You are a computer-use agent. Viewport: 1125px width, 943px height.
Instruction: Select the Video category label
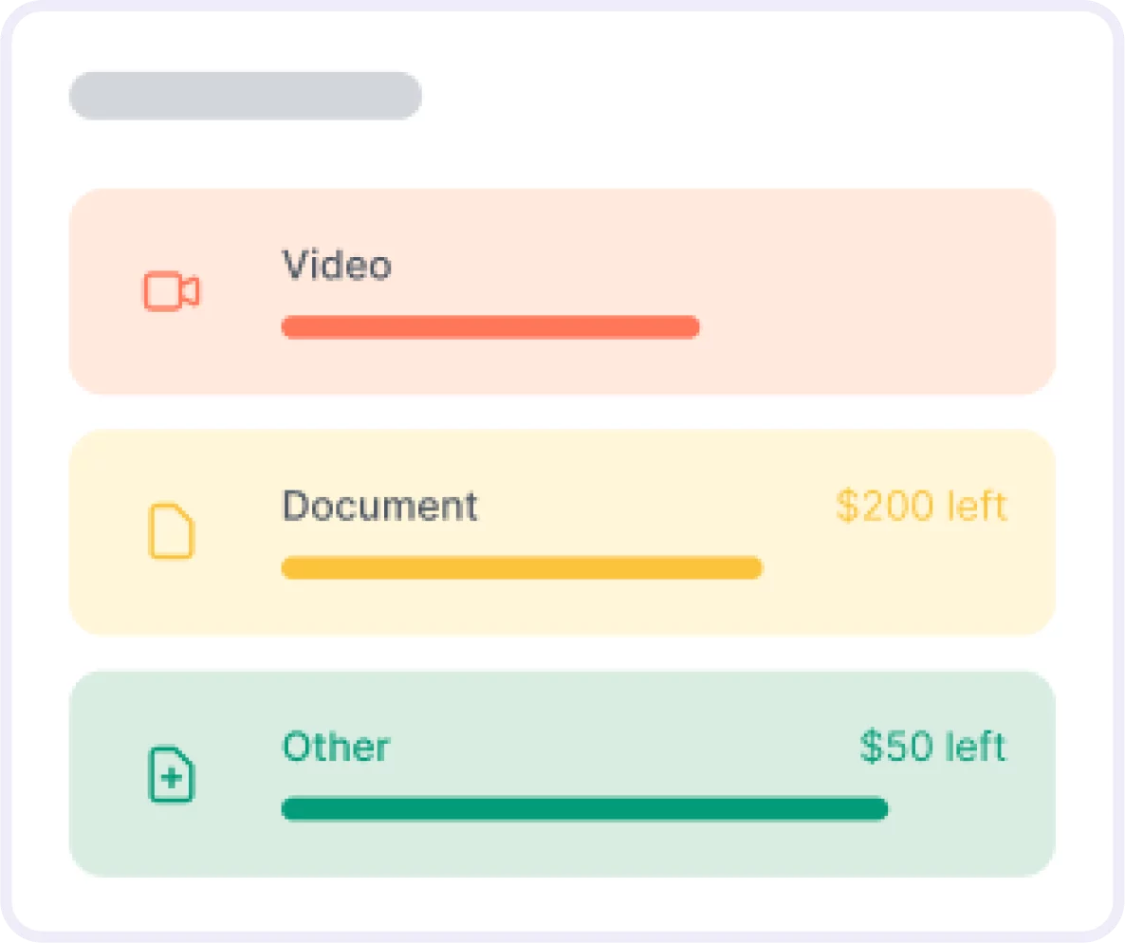pos(337,266)
